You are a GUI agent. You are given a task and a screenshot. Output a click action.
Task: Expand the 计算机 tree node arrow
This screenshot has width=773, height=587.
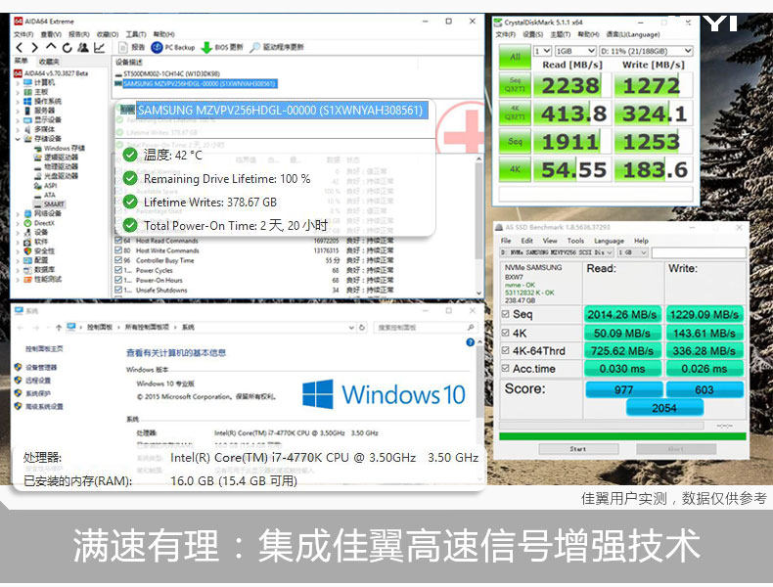(18, 83)
